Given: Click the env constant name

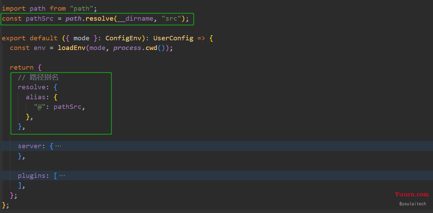Looking at the screenshot, I should pos(40,48).
